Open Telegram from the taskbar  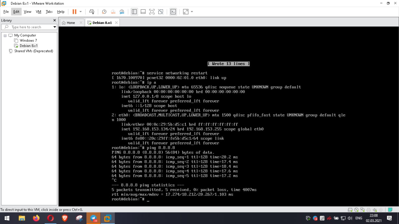point(94,218)
